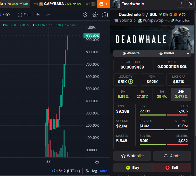Open the indicator quick-search icon
Screen dimensions: 196x176
[x=85, y=15]
